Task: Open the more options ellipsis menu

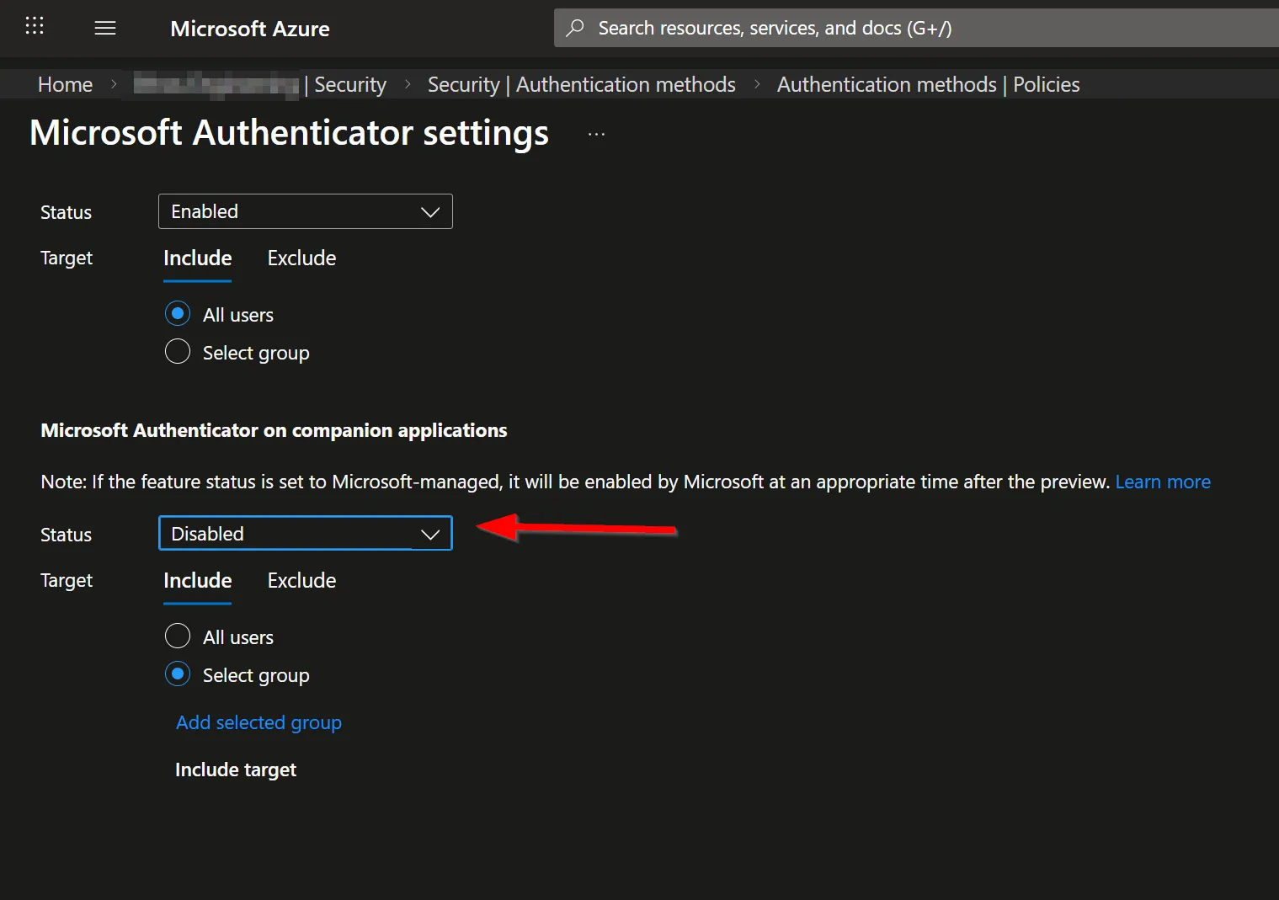Action: tap(596, 134)
